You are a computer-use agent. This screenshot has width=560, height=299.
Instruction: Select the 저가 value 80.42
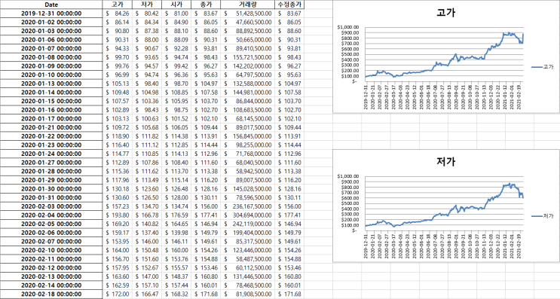point(147,14)
